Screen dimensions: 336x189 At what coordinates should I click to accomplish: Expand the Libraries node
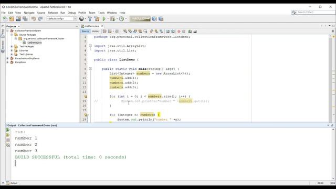(x=12, y=50)
